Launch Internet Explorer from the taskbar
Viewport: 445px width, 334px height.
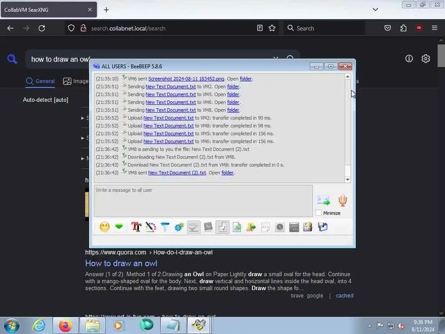tap(39, 325)
